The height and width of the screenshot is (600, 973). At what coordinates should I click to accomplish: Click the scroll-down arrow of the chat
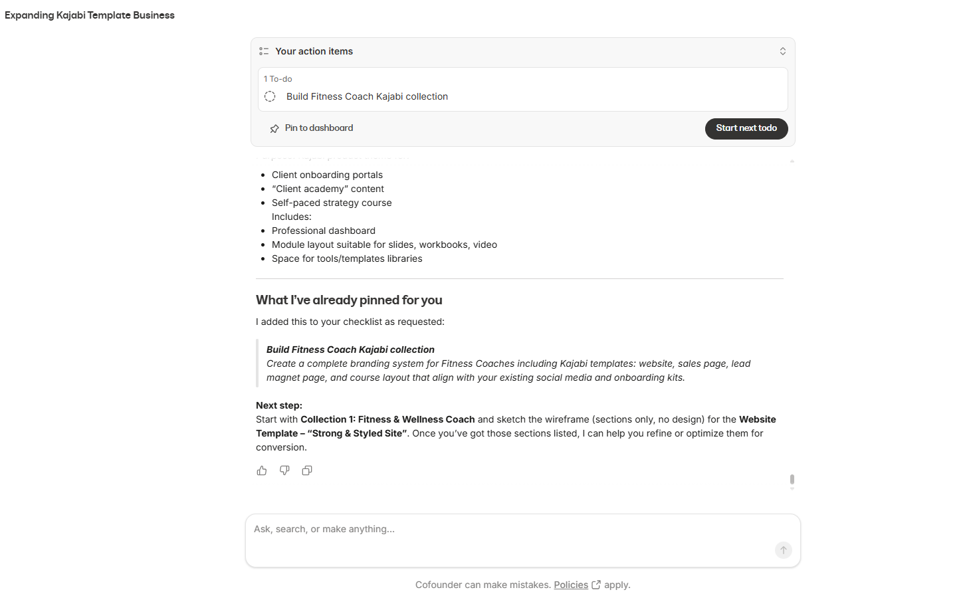[792, 489]
